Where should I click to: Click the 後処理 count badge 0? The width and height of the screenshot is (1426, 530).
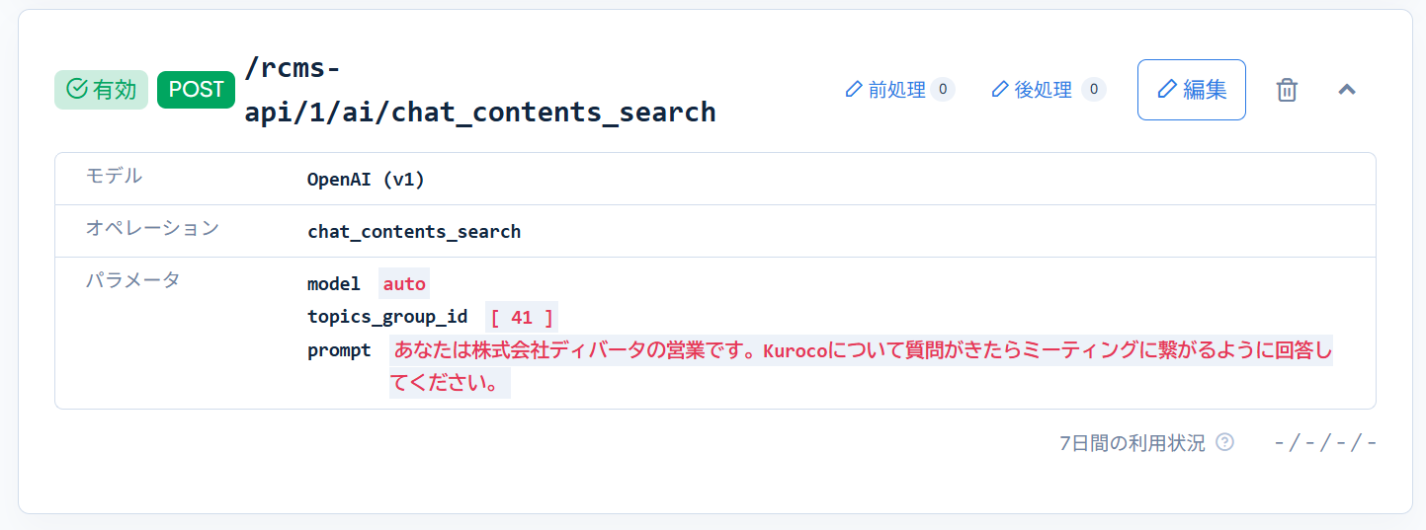point(1093,90)
